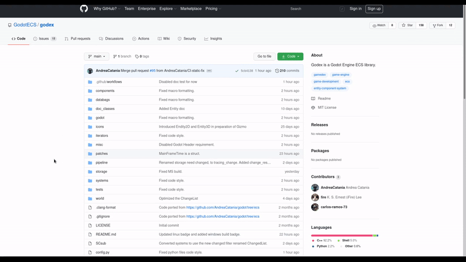Open the Enterprise nav item
The image size is (466, 262).
pyautogui.click(x=147, y=9)
